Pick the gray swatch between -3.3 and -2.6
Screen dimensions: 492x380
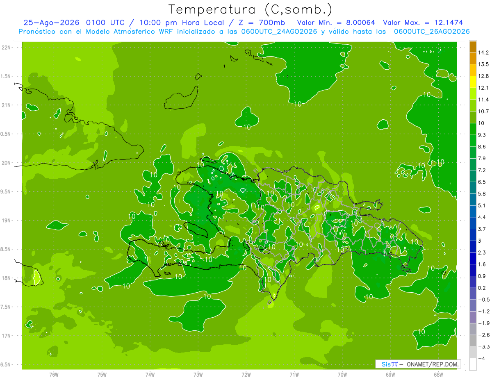click(473, 341)
